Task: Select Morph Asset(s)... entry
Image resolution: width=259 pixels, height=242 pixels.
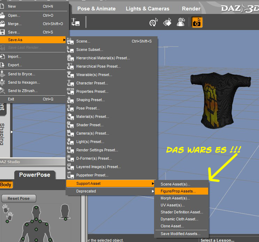Action: (x=181, y=198)
